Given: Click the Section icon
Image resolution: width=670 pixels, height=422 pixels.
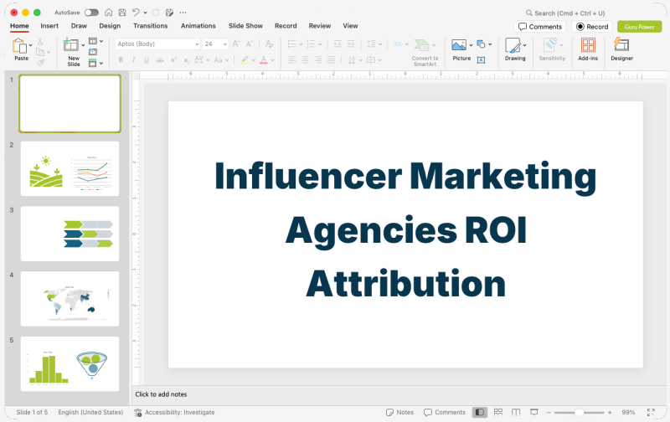Looking at the screenshot, I should click(x=93, y=63).
